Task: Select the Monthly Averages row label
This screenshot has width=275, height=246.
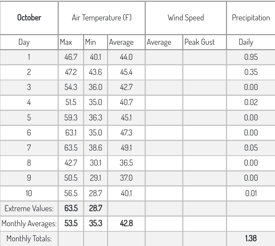Action: (x=29, y=223)
